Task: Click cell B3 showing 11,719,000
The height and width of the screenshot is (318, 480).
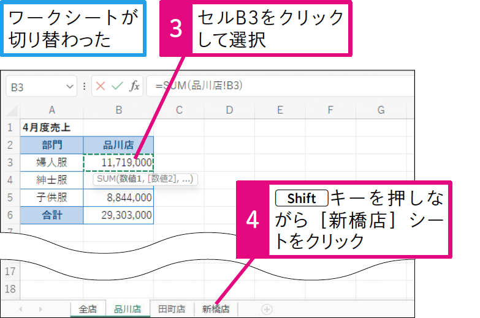Action: coord(118,163)
